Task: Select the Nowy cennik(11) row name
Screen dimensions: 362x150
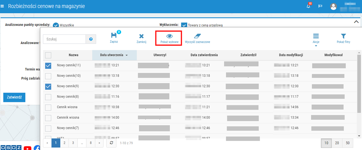Action: pyautogui.click(x=69, y=65)
